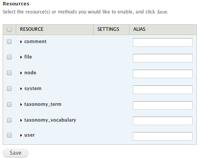This screenshot has height=159, width=201.
Task: Expand the user resource methods
Action: pos(21,135)
